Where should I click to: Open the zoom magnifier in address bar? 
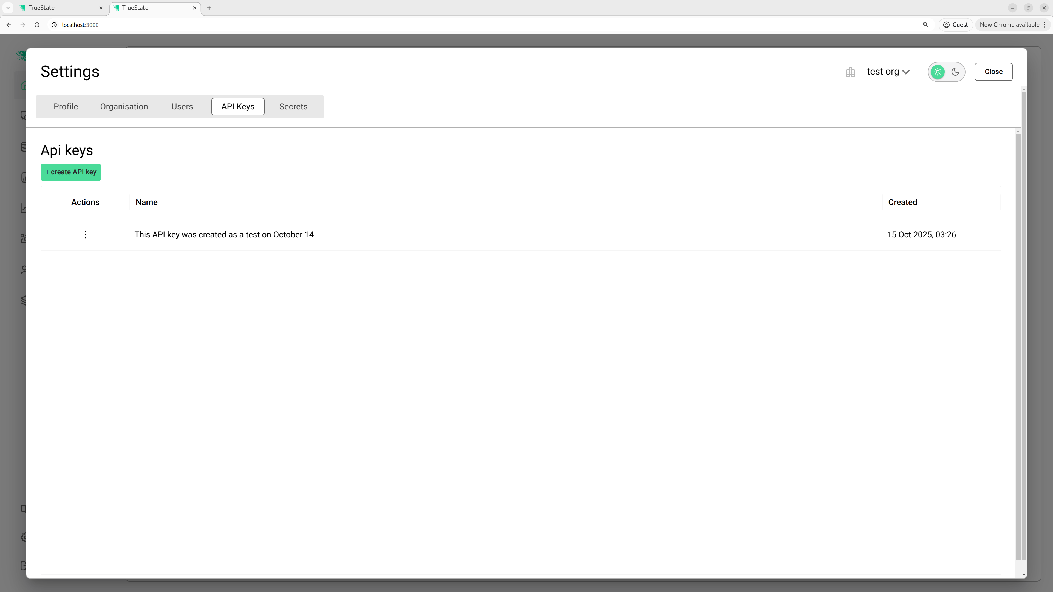coord(925,25)
